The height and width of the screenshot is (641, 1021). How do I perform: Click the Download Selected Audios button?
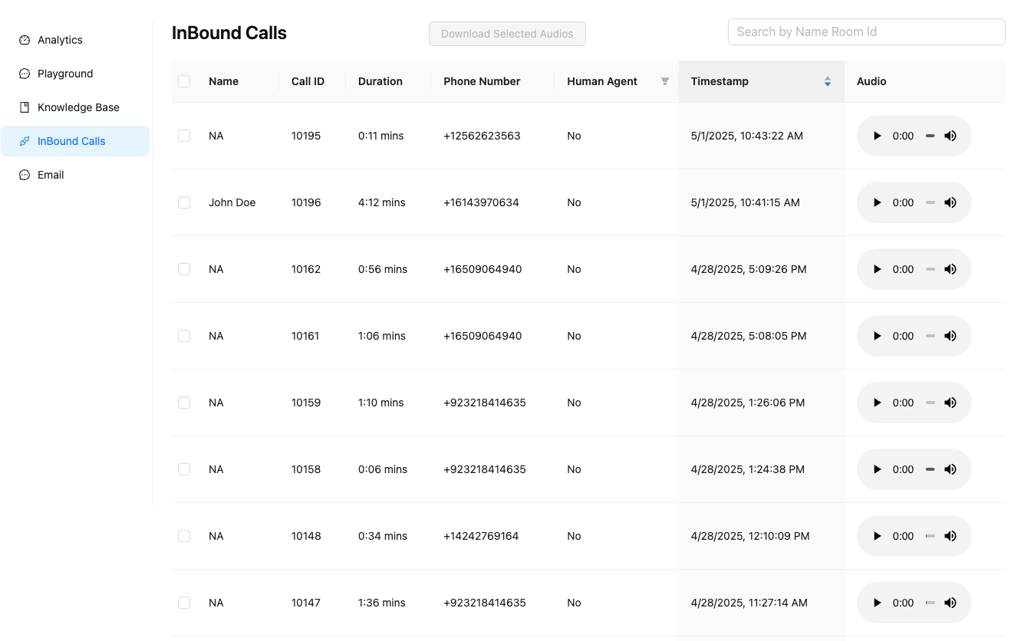click(x=507, y=34)
